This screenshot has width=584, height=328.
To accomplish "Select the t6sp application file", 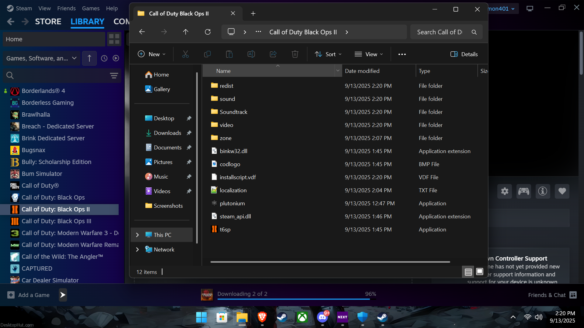I will pos(225,230).
